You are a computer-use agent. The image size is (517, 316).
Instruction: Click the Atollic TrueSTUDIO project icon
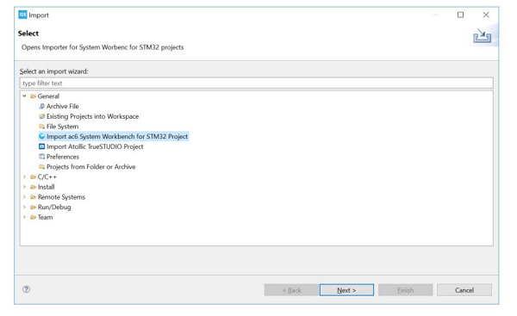click(x=42, y=146)
